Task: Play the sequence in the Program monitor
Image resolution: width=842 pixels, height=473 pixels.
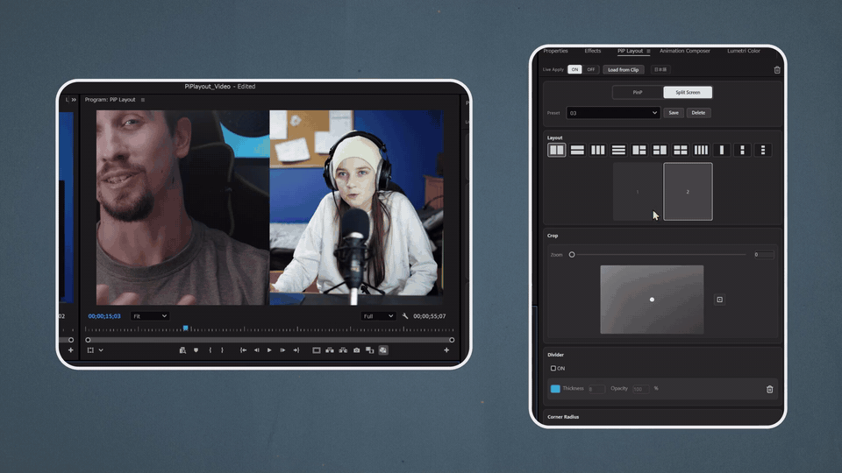Action: click(269, 350)
